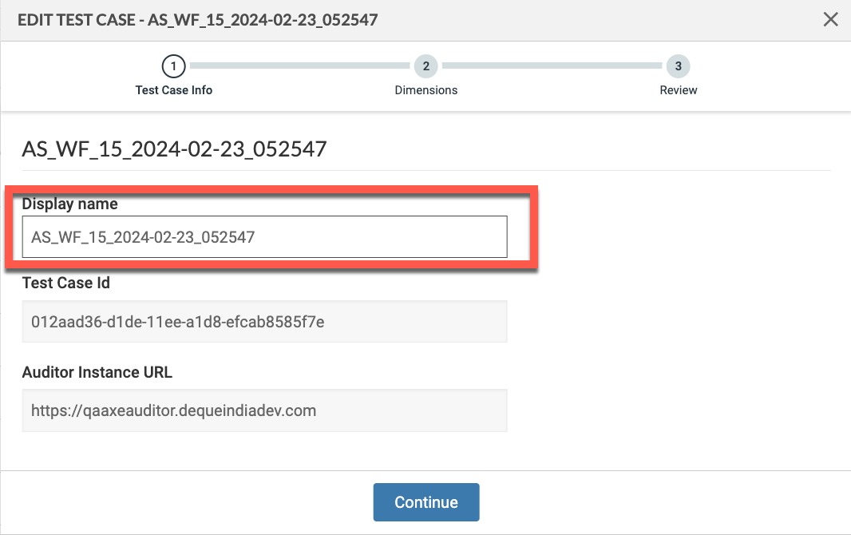Click the Test Case Info step label
This screenshot has height=535, width=851.
click(174, 90)
